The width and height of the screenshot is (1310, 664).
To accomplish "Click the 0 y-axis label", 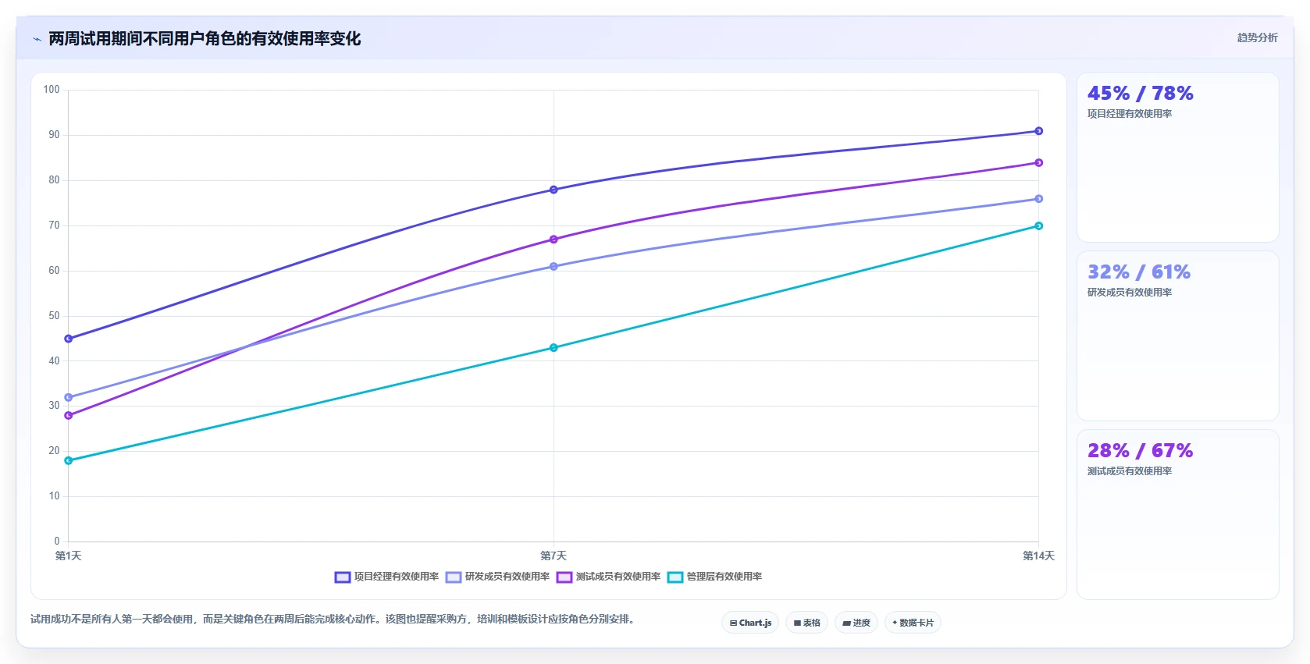I will pyautogui.click(x=57, y=541).
